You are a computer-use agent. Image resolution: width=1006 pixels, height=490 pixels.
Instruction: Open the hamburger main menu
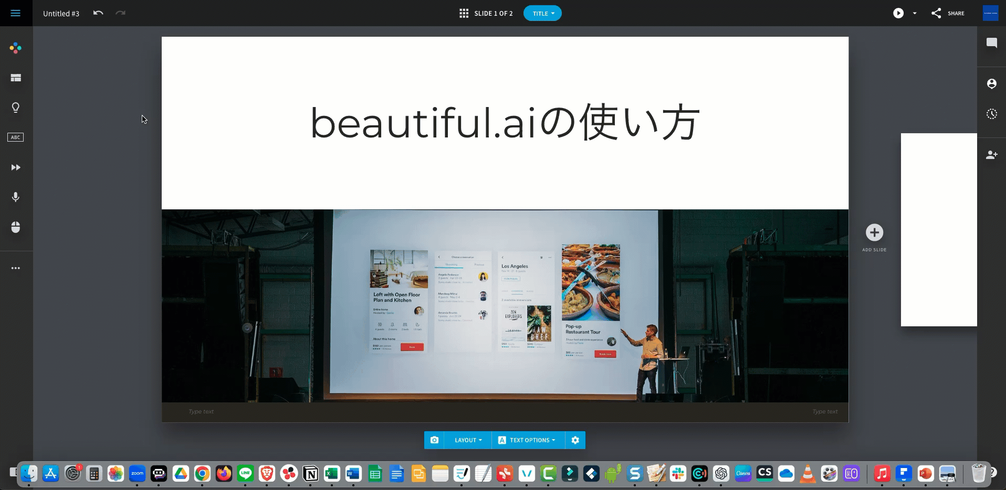15,13
